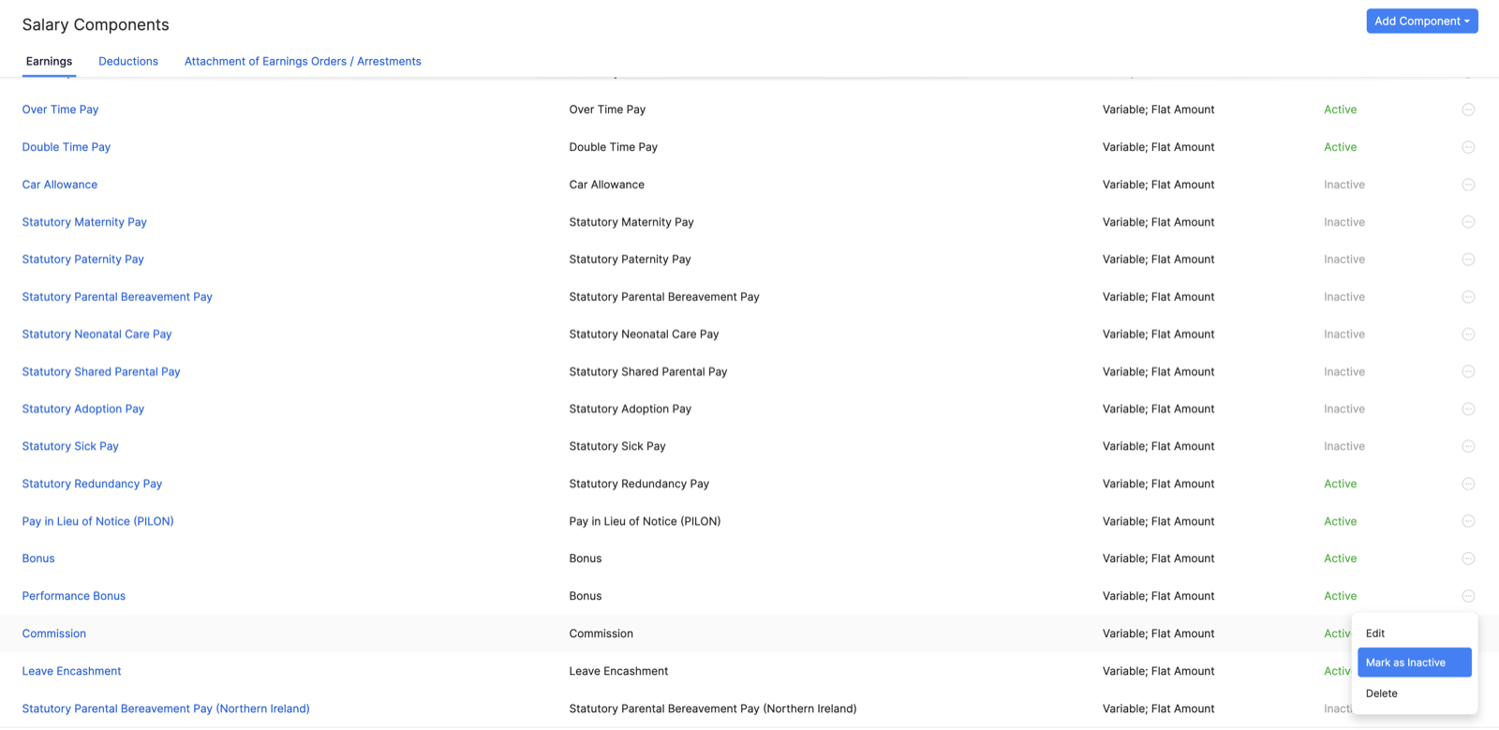Open more options for Statutory Neonatal Care Pay
This screenshot has height=730, width=1499.
pyautogui.click(x=1468, y=335)
